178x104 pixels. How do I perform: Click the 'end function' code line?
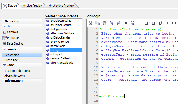point(112,96)
